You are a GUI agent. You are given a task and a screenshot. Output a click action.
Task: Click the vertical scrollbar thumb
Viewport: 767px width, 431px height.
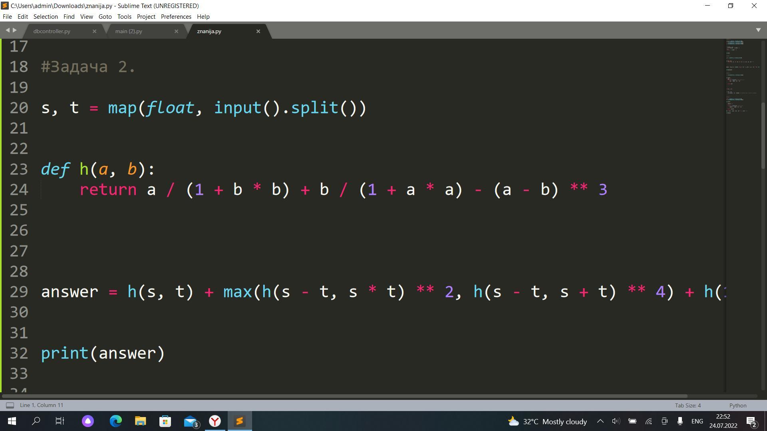tap(763, 136)
